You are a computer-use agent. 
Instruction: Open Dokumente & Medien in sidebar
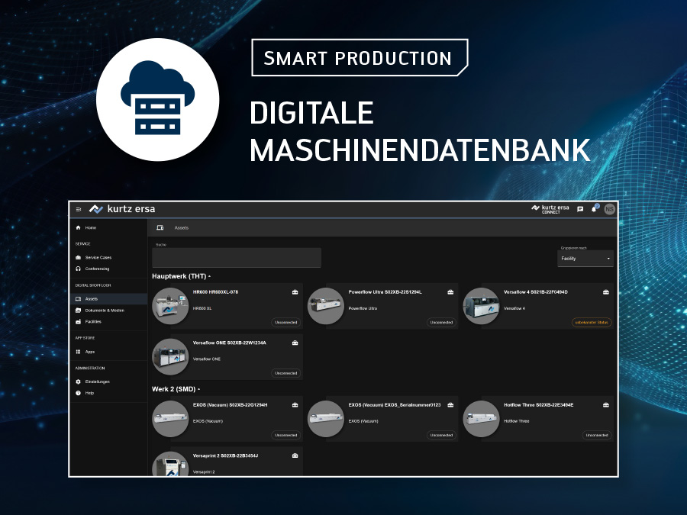point(104,311)
